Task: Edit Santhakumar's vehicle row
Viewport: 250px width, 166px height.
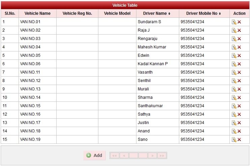Action: [x=234, y=106]
